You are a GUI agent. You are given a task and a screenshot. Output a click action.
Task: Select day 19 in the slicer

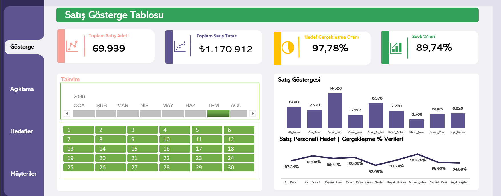(78, 158)
